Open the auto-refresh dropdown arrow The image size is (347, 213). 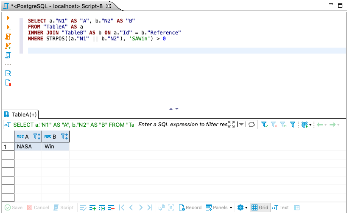point(310,125)
